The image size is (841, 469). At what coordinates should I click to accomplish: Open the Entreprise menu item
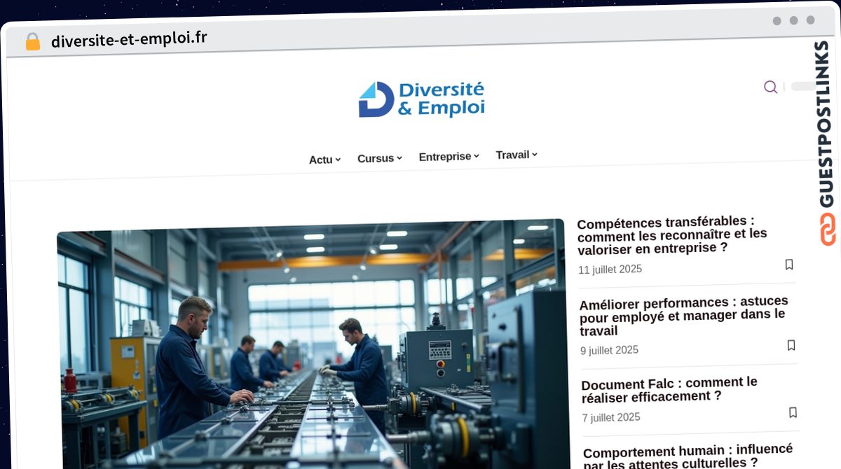[445, 157]
